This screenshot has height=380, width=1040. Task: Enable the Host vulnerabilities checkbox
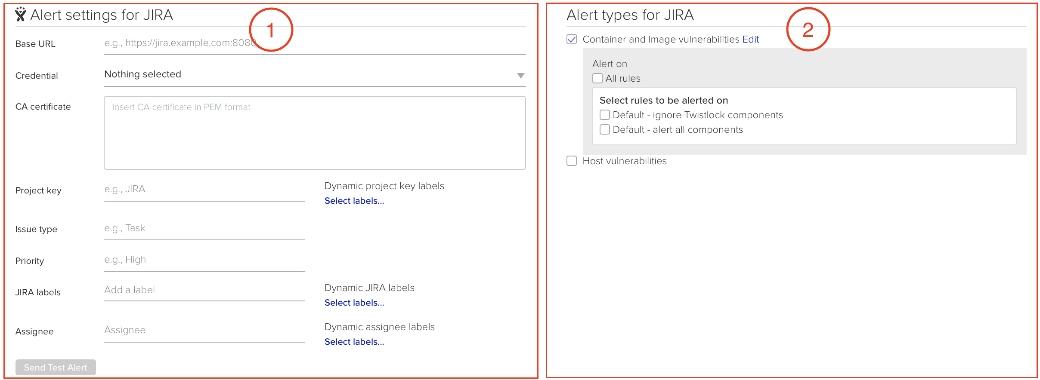(572, 161)
